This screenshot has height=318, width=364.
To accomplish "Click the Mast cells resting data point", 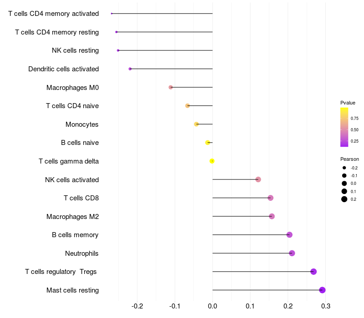I will pyautogui.click(x=322, y=290).
